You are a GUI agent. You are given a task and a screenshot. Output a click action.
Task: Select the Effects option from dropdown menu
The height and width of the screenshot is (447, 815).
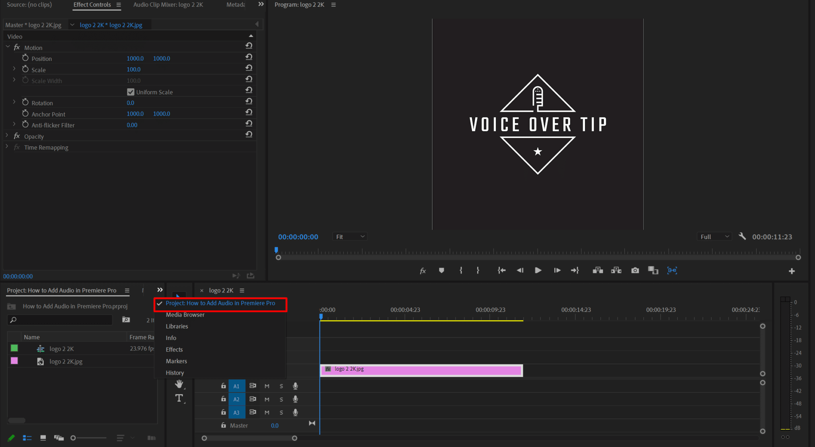point(174,349)
